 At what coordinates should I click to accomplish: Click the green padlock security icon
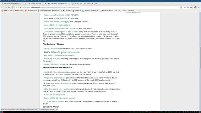[x=21, y=8]
